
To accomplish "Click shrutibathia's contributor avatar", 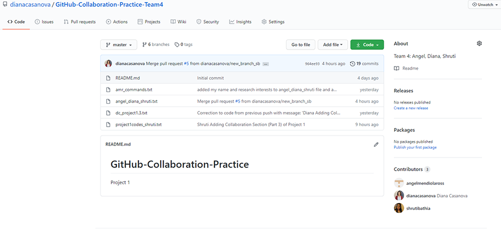I will [x=398, y=208].
